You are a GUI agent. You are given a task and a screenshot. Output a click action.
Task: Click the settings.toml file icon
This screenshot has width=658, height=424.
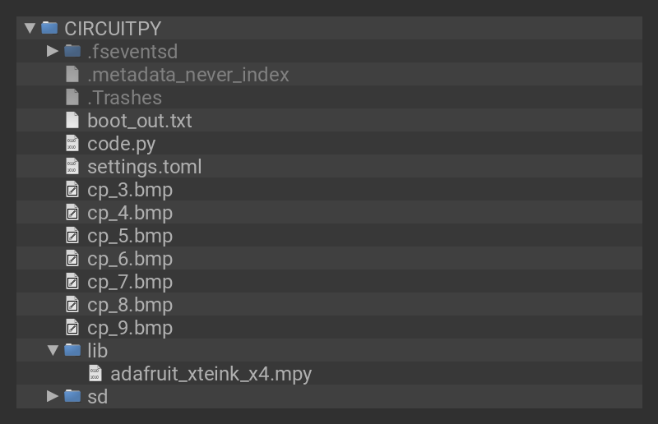pos(72,166)
